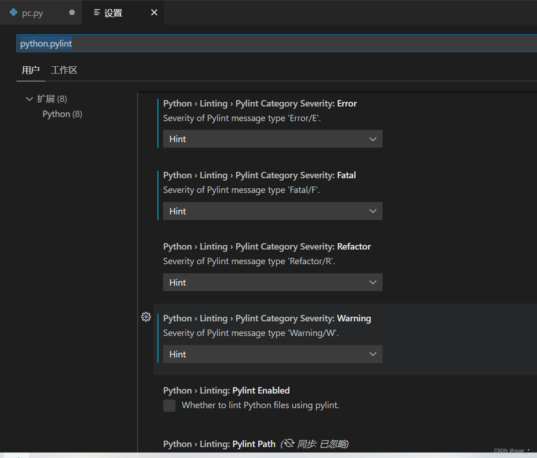The image size is (537, 458).
Task: Open Error severity dropdown
Action: (x=272, y=139)
